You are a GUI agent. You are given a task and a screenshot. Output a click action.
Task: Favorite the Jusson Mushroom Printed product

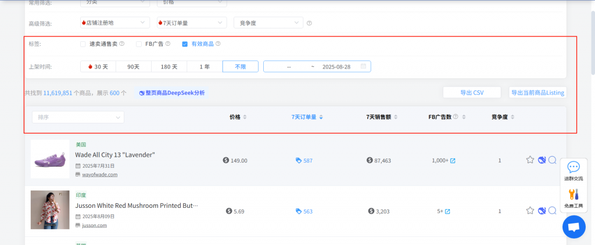coord(530,211)
